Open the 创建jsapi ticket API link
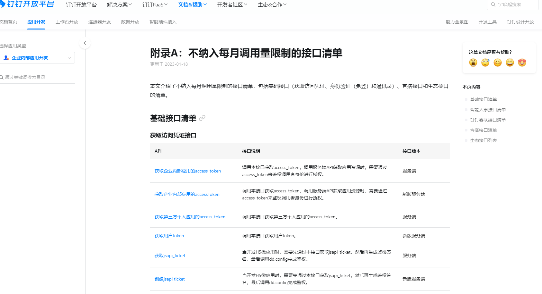 click(x=170, y=279)
